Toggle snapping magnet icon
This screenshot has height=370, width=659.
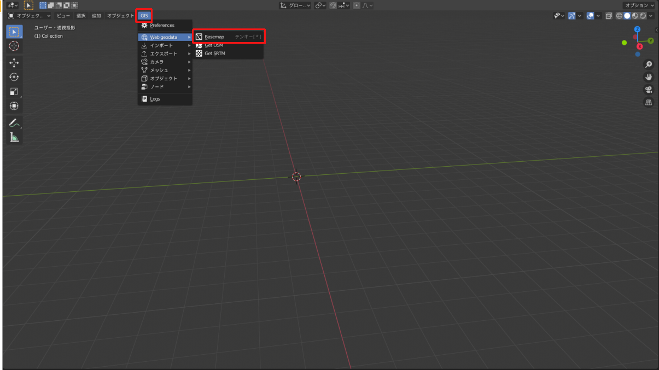click(x=333, y=5)
